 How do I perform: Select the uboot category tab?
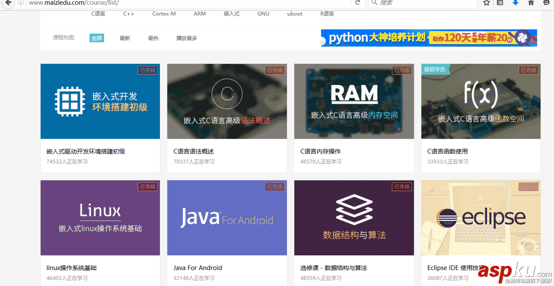pyautogui.click(x=294, y=14)
